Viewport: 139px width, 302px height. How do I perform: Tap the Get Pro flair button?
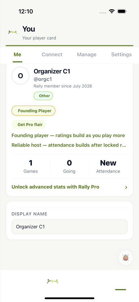click(x=29, y=124)
